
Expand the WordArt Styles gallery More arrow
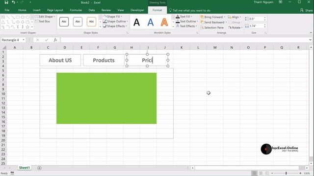pyautogui.click(x=173, y=27)
